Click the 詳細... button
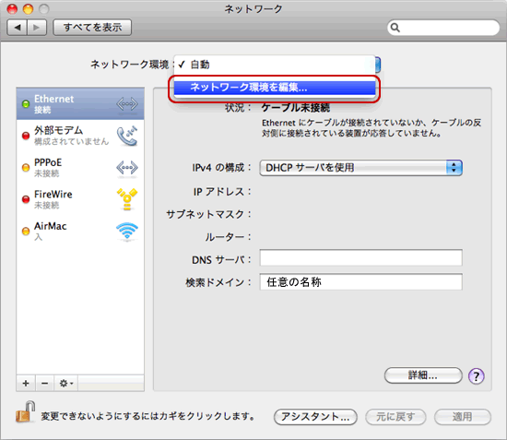507x440 pixels. tap(423, 375)
